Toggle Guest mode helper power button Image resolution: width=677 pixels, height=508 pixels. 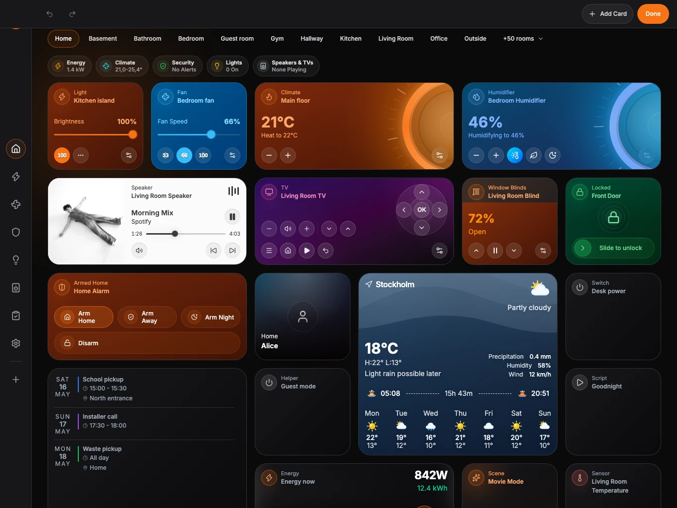[269, 382]
